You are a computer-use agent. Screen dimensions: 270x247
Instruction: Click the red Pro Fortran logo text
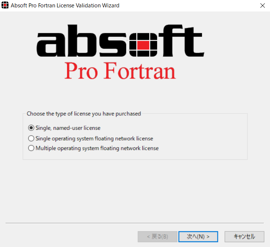click(120, 70)
